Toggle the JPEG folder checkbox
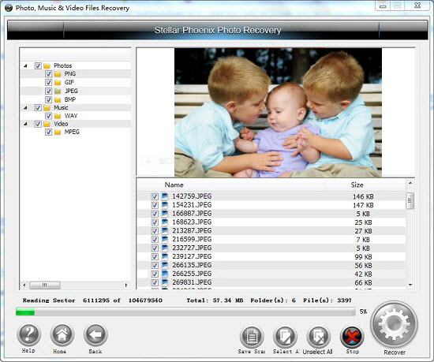This screenshot has width=434, height=362. tap(48, 91)
